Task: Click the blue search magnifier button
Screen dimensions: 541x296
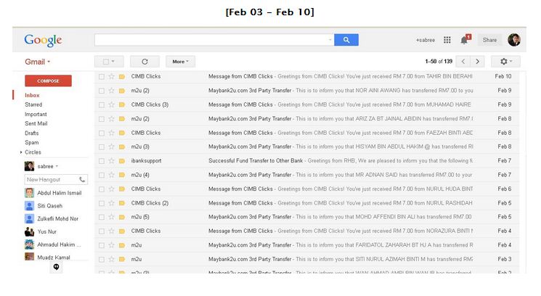Action: [x=346, y=40]
